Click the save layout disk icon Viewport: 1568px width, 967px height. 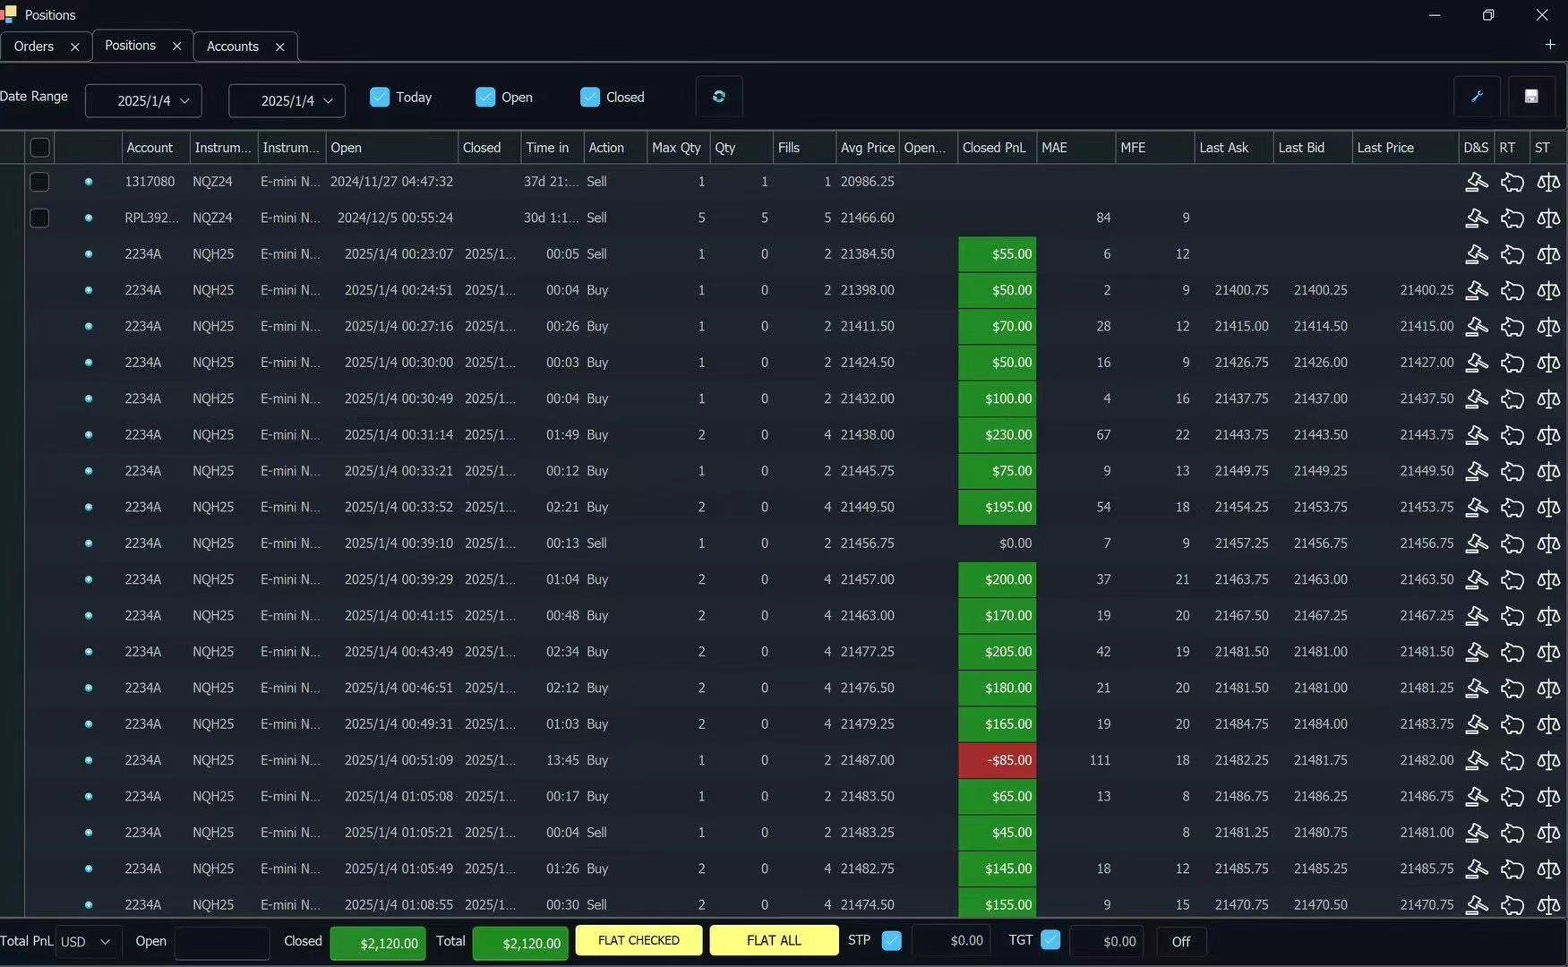point(1531,97)
